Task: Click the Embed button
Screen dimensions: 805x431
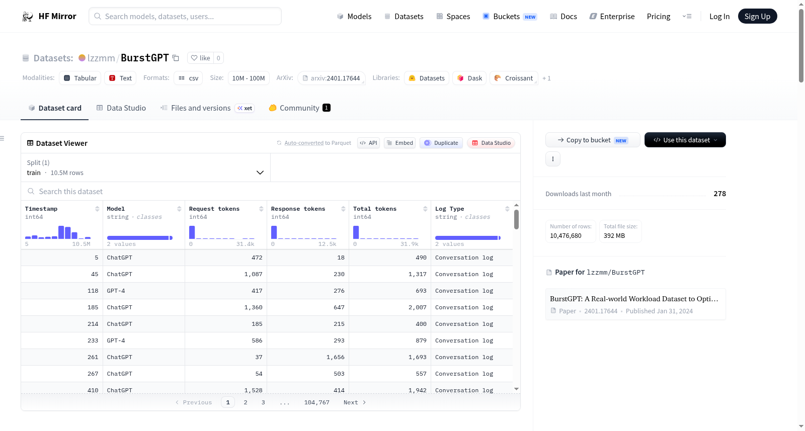Action: (x=400, y=143)
